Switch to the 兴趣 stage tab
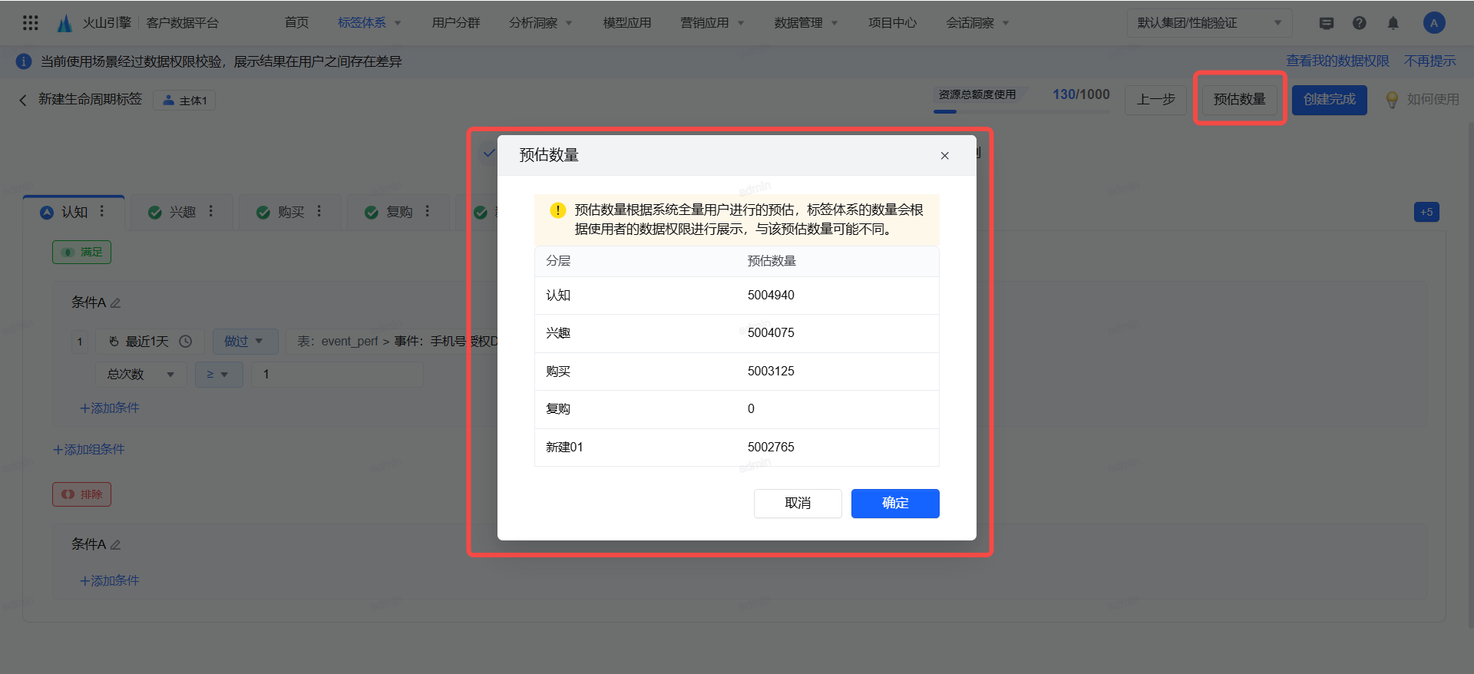1474x674 pixels. pos(182,212)
